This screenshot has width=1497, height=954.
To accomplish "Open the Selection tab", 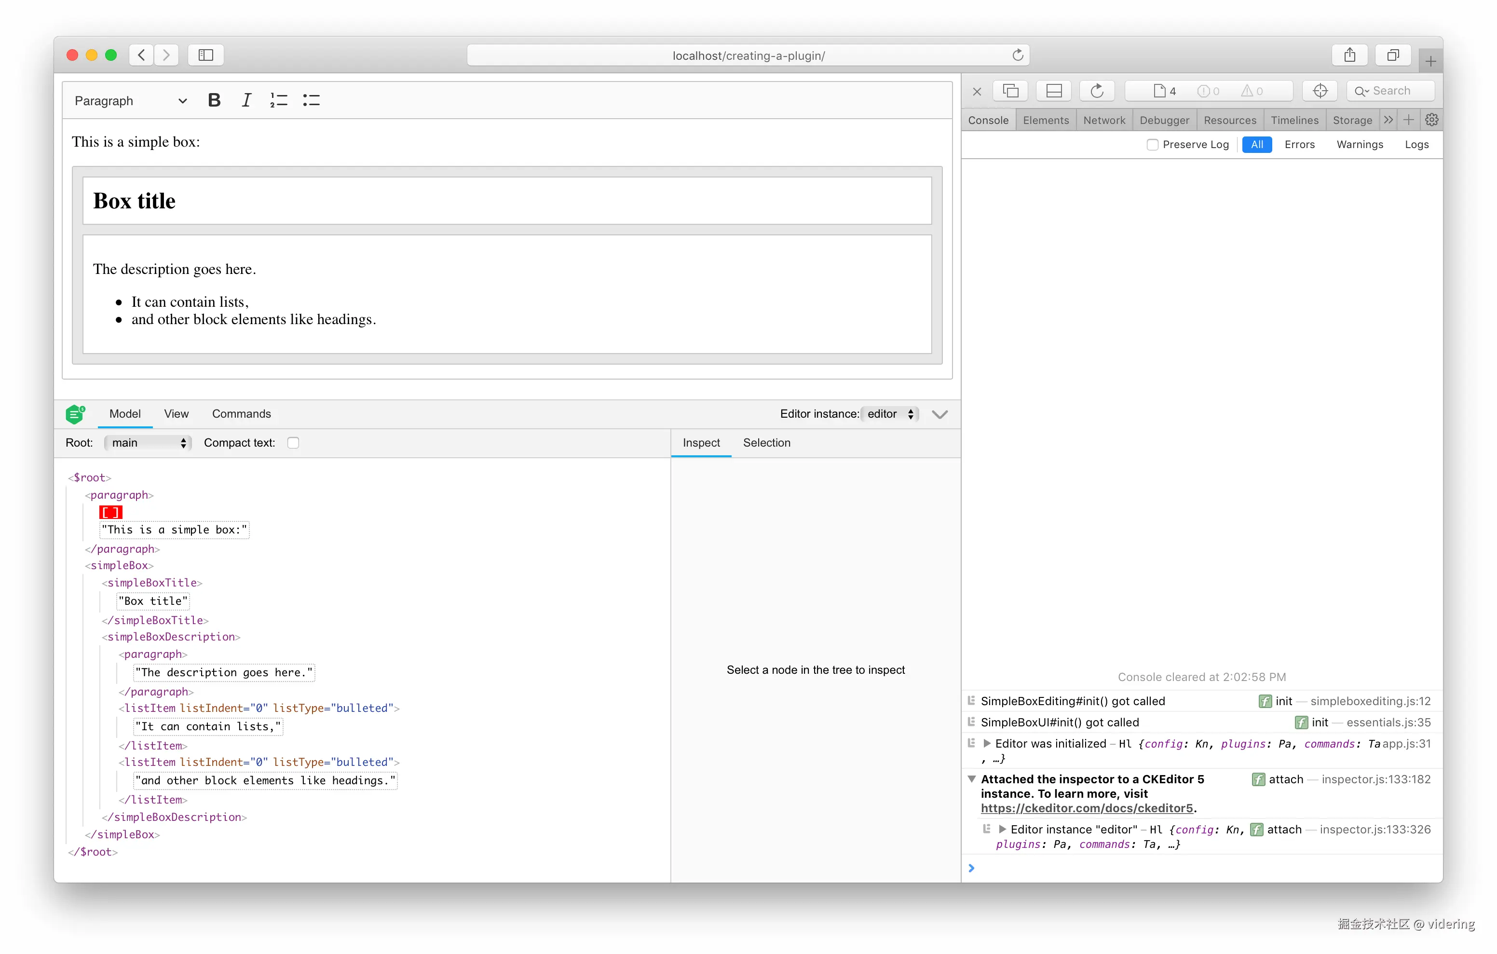I will tap(766, 443).
